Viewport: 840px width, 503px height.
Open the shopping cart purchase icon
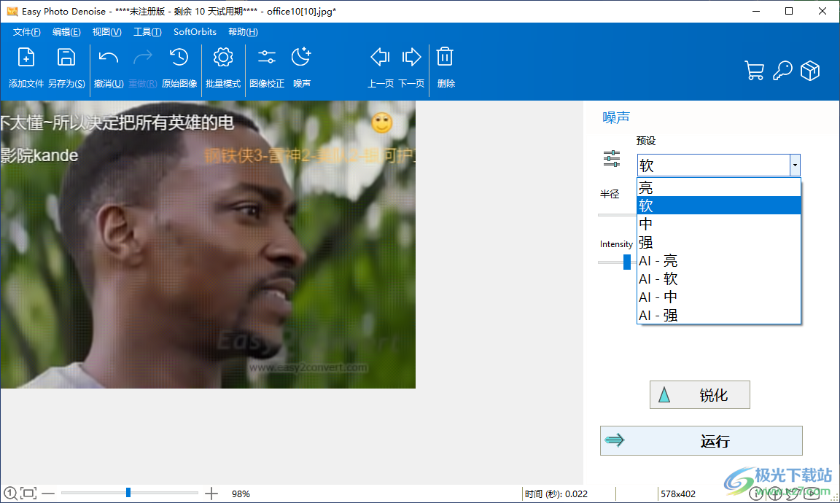[x=754, y=70]
